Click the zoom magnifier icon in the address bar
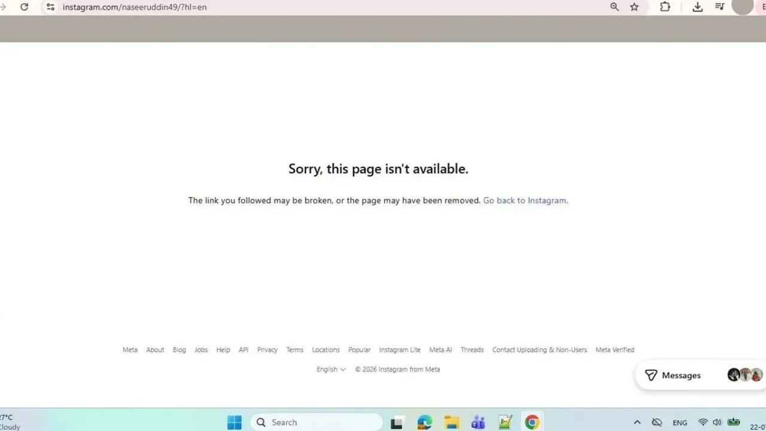The image size is (766, 431). [x=615, y=7]
